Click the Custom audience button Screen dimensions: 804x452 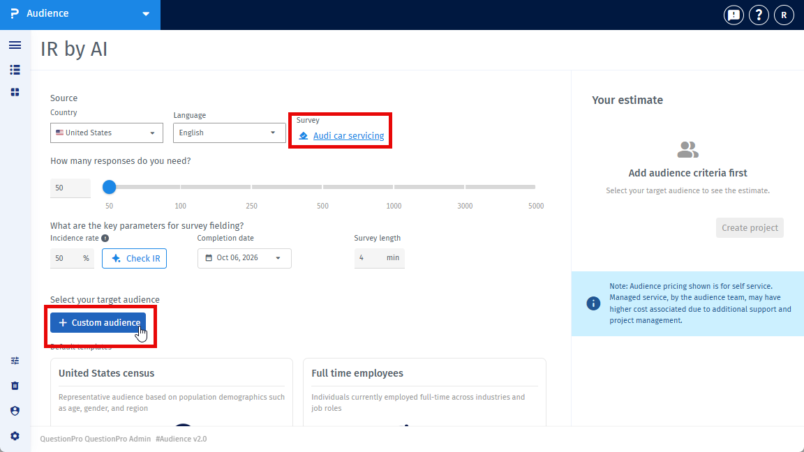pyautogui.click(x=98, y=322)
